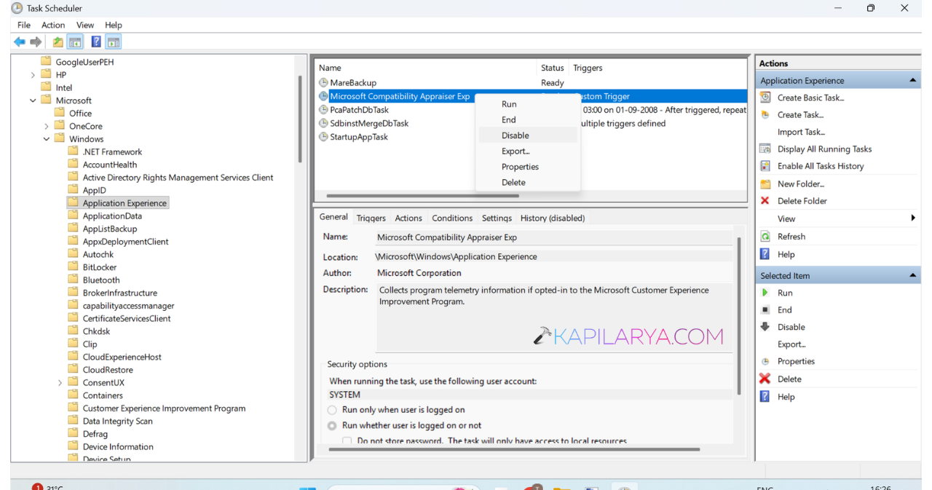Open the View menu in the menu bar

[85, 25]
